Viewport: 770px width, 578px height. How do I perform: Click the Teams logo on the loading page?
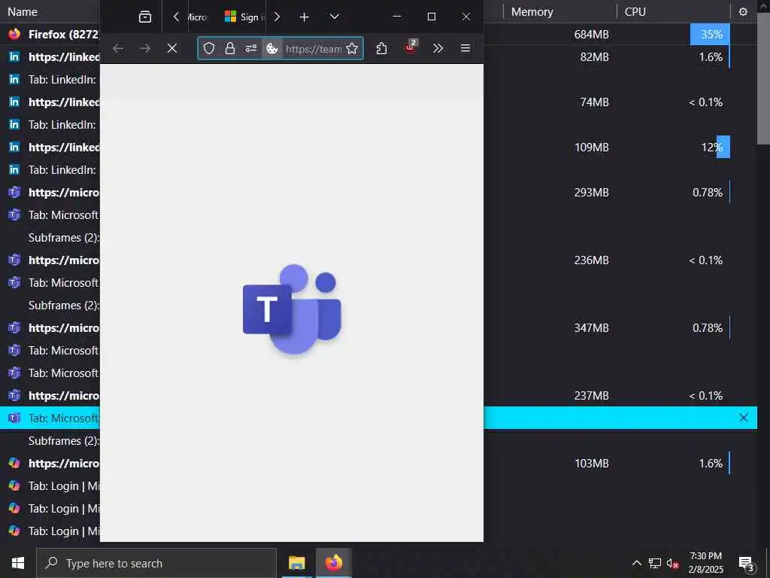(293, 309)
